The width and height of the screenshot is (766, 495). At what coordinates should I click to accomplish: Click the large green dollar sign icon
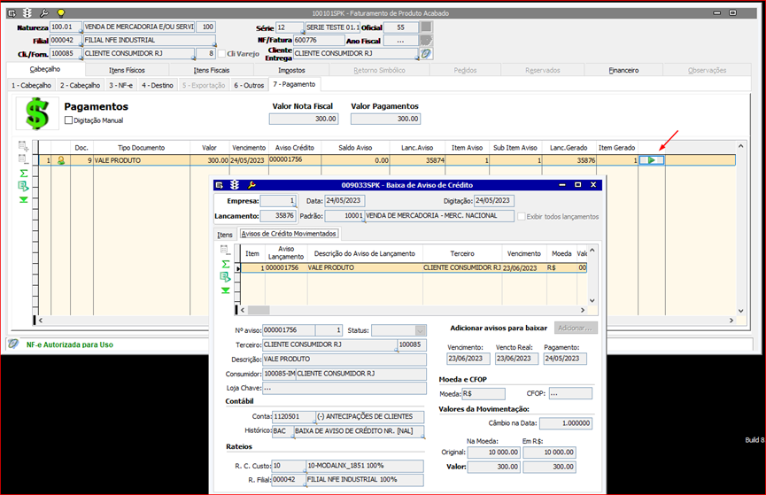point(36,115)
